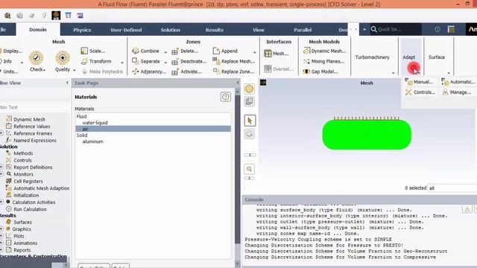The width and height of the screenshot is (477, 268).
Task: Open Adjacency dialog
Action: [149, 71]
